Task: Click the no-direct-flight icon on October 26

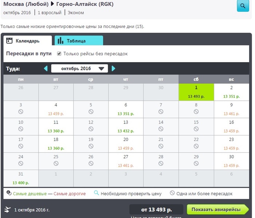Action: pyautogui.click(x=91, y=163)
